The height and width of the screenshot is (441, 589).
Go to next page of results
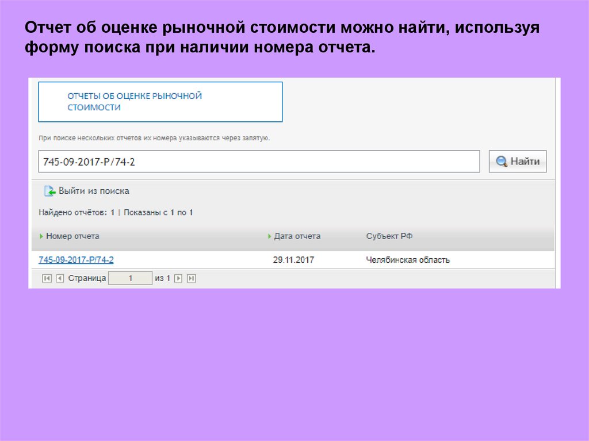(x=178, y=278)
